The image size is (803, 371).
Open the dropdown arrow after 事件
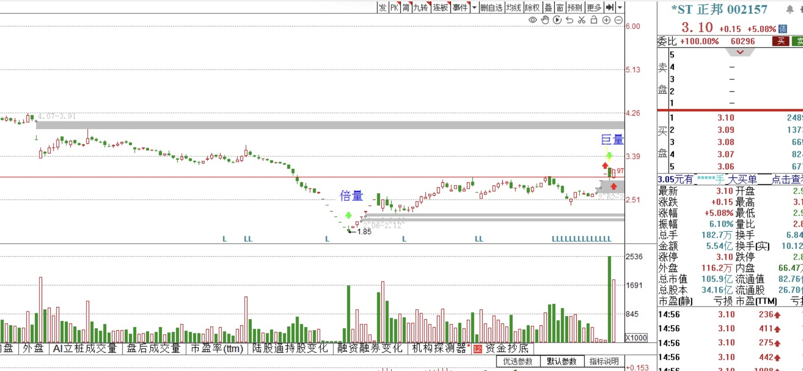tap(475, 7)
